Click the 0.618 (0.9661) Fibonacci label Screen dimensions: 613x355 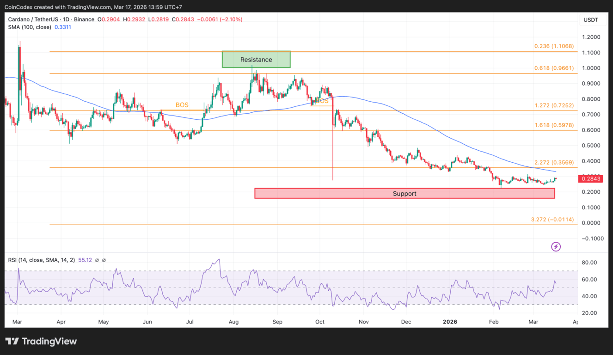[553, 68]
